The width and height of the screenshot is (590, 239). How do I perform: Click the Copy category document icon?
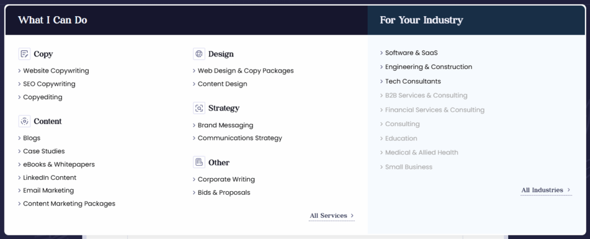(x=24, y=54)
